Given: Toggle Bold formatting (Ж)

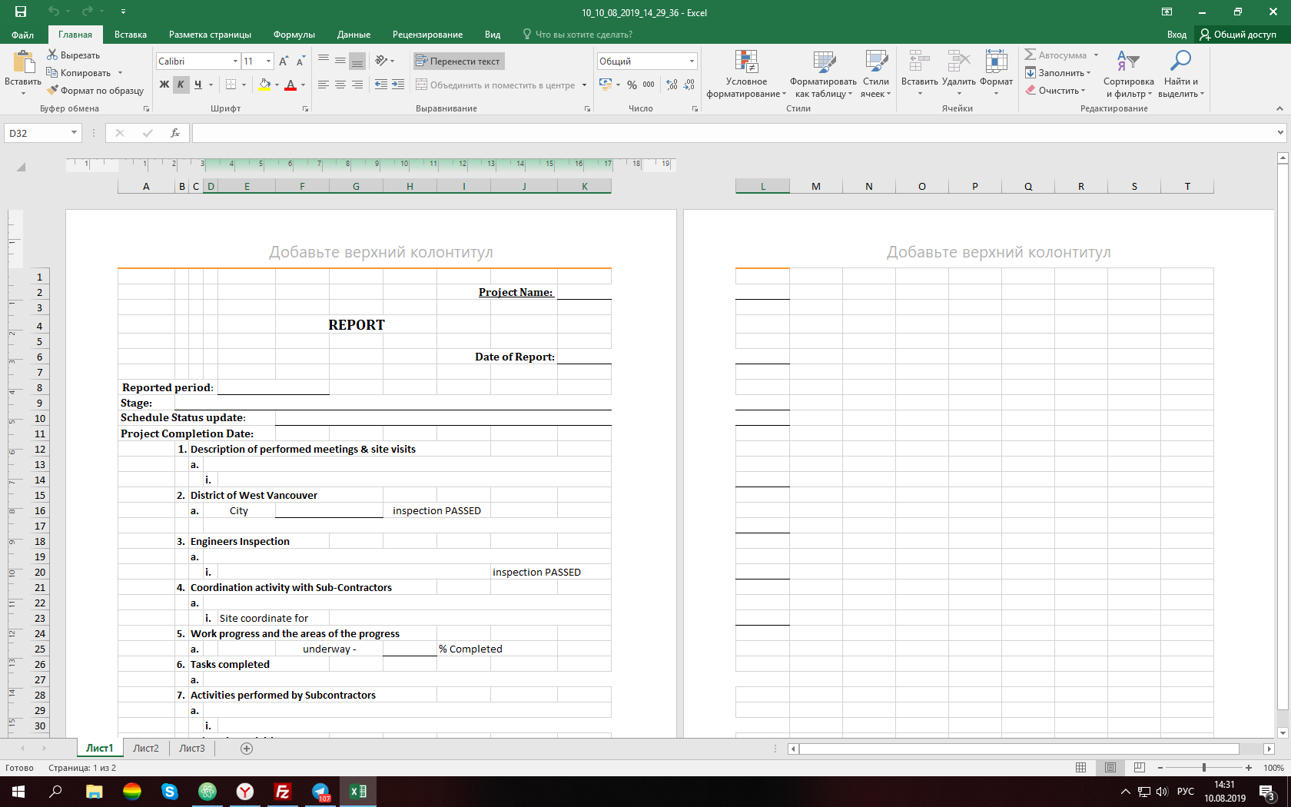Looking at the screenshot, I should tap(164, 85).
